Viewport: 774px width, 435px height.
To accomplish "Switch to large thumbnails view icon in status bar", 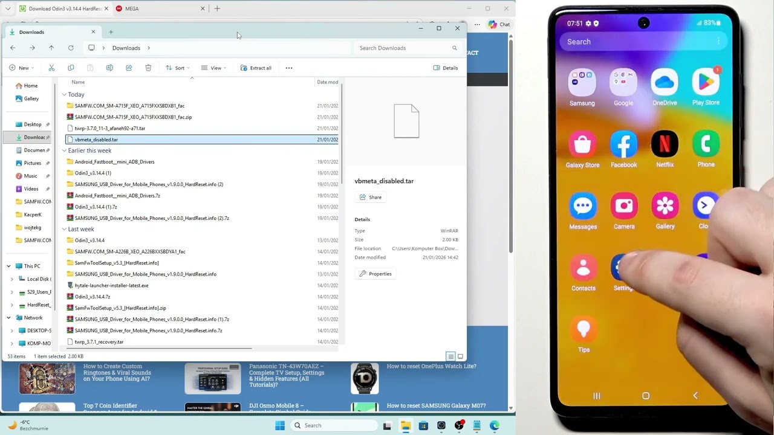I will [x=460, y=356].
